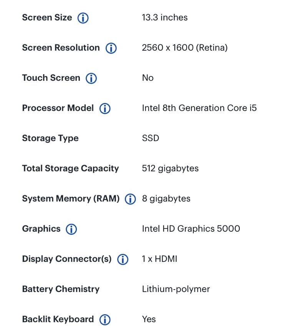
Task: Click the Total Storage Capacity label
Action: coord(70,168)
